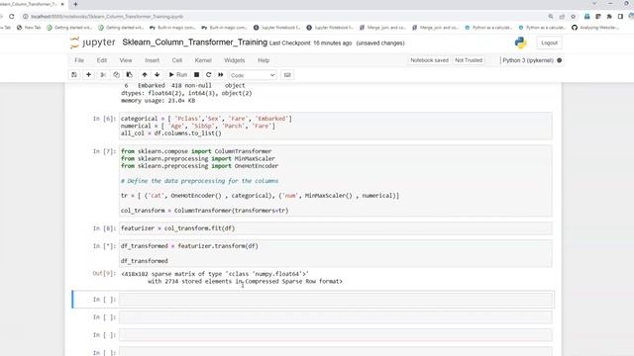
Task: Restart the kernel with circular arrow icon
Action: (x=209, y=75)
